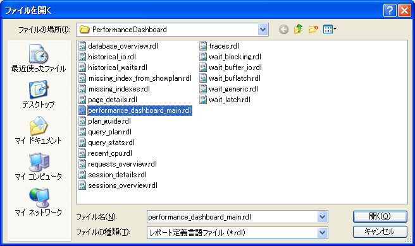Image resolution: width=415 pixels, height=246 pixels.
Task: Click the Open (開く) button
Action: [x=380, y=216]
